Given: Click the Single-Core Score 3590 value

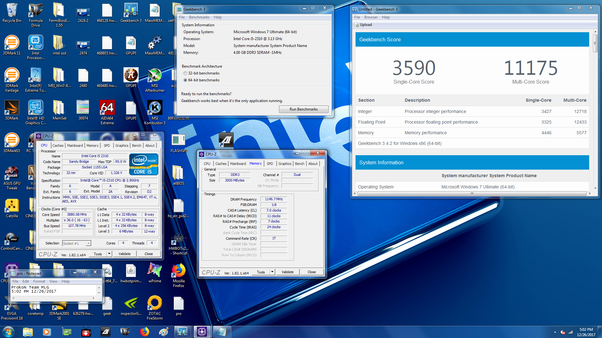Looking at the screenshot, I should pos(414,68).
